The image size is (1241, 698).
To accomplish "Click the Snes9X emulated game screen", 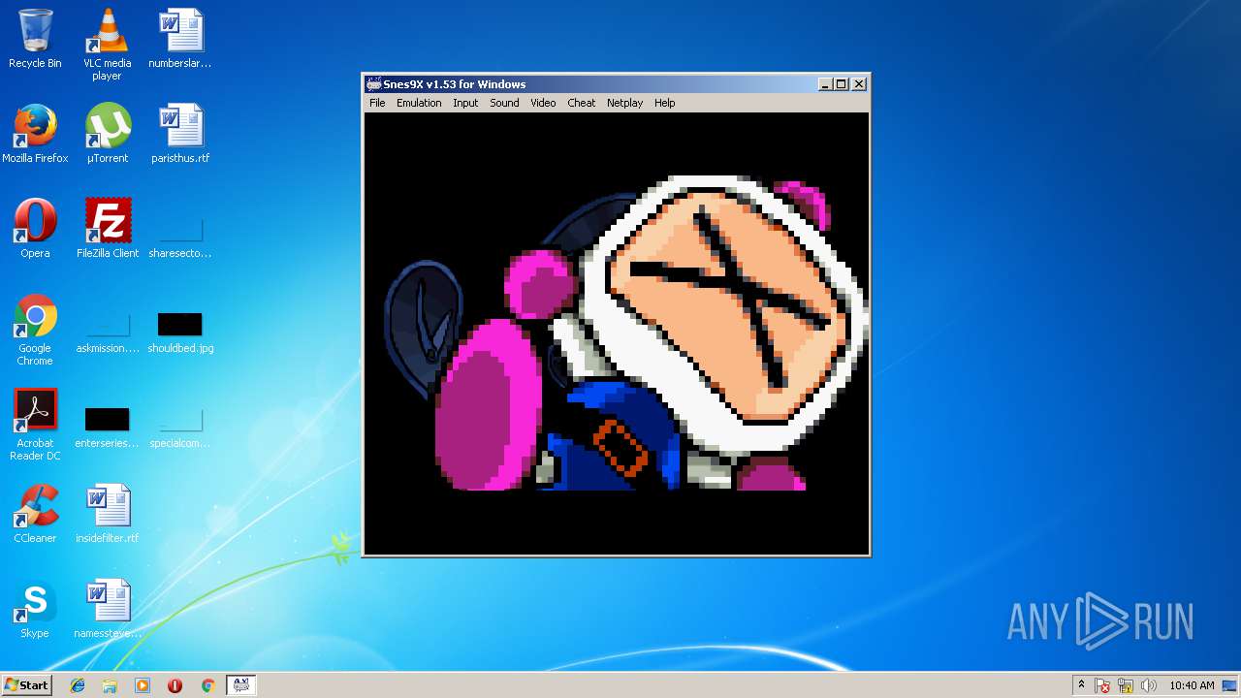I will (617, 333).
